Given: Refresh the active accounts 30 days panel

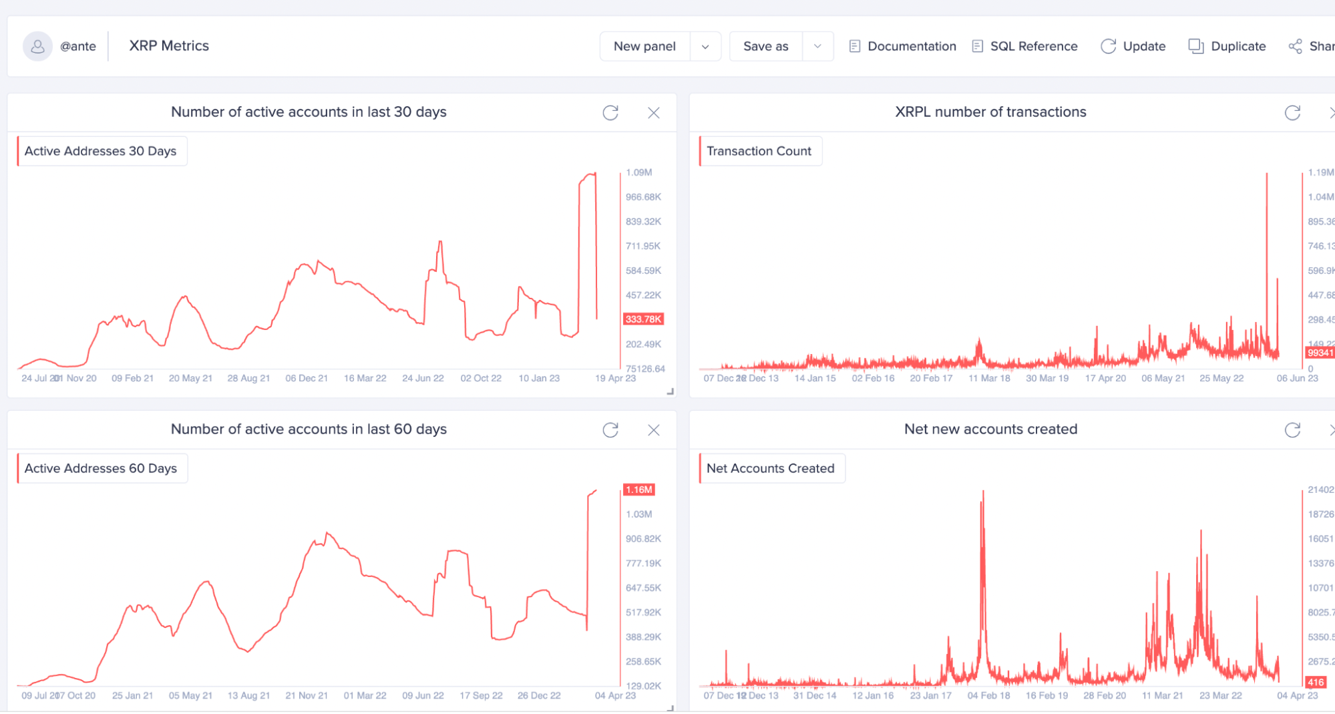Looking at the screenshot, I should (x=610, y=113).
